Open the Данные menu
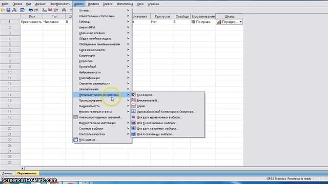Image resolution: width=328 pixels, height=184 pixels. pyautogui.click(x=40, y=4)
